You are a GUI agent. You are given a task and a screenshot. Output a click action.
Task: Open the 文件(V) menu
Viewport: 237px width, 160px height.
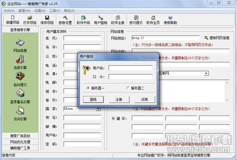click(9, 11)
